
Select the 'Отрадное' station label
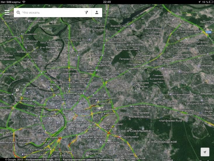(187, 72)
